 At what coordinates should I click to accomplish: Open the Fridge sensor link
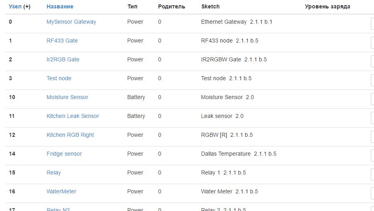[64, 154]
